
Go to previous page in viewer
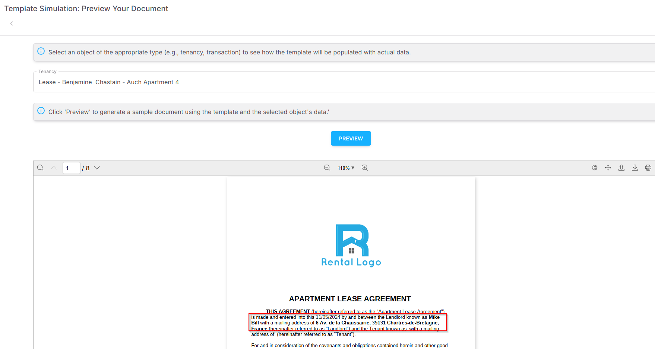(54, 168)
